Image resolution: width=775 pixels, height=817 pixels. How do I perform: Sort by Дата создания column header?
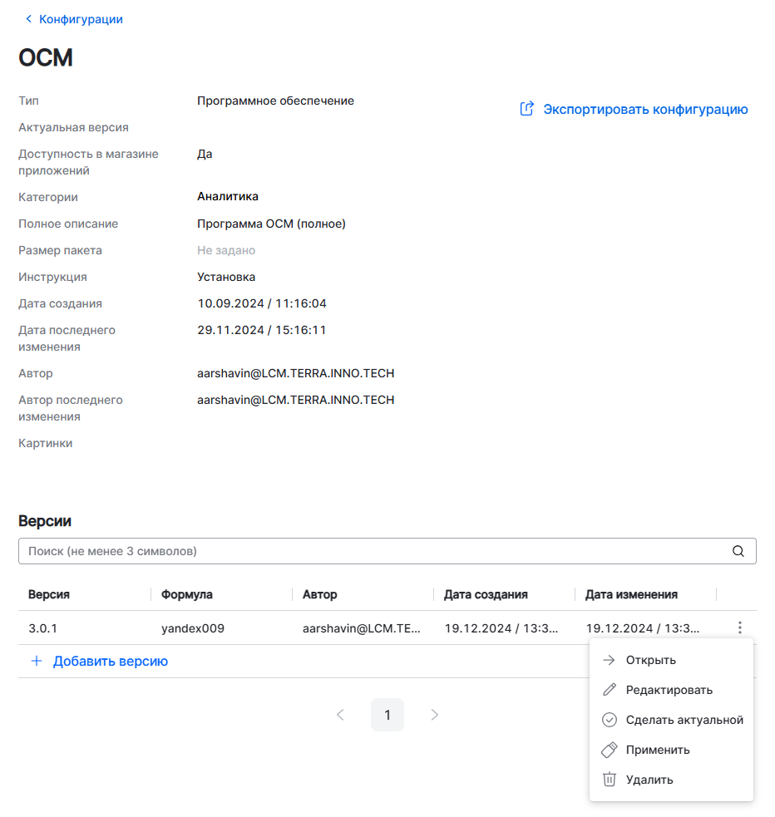[486, 594]
